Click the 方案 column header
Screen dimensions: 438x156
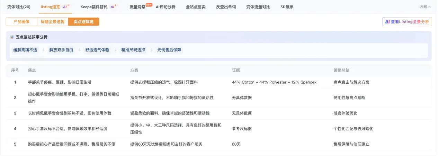pyautogui.click(x=134, y=70)
